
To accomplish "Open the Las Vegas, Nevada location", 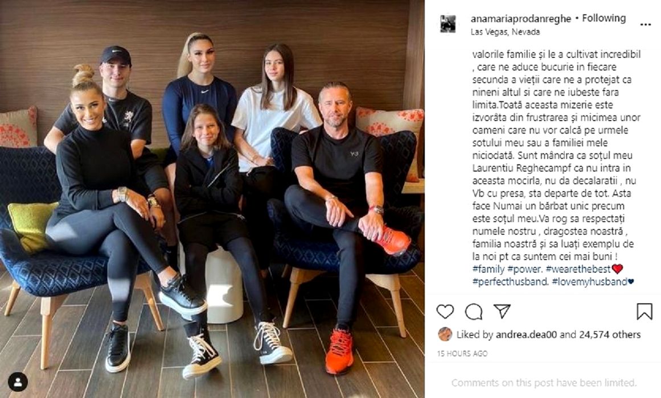I will [x=505, y=32].
